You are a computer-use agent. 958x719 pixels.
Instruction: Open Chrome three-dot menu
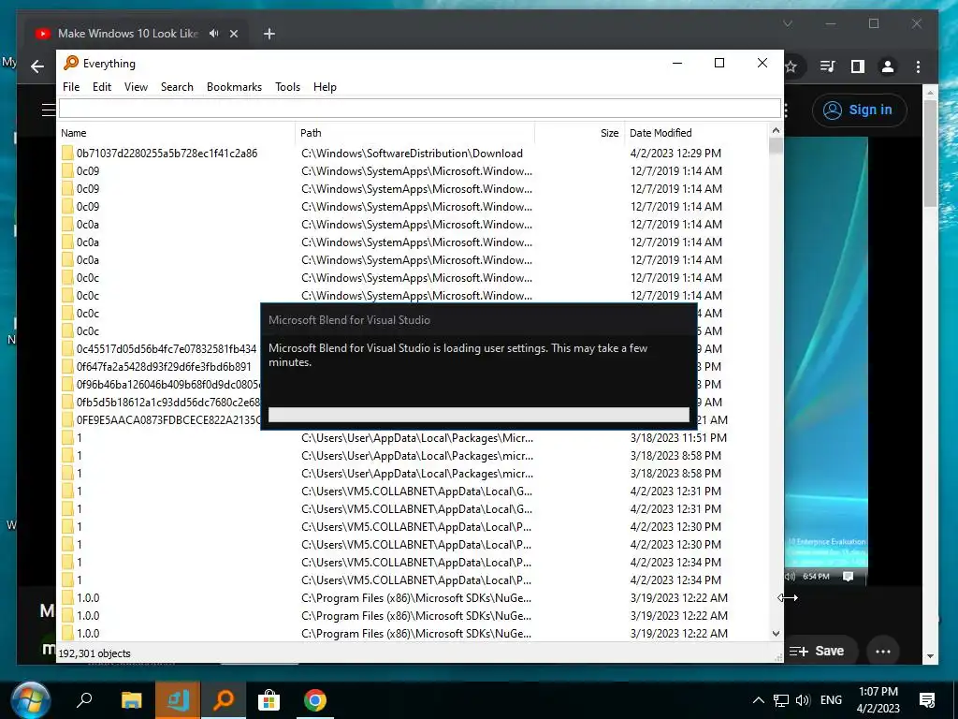tap(918, 66)
